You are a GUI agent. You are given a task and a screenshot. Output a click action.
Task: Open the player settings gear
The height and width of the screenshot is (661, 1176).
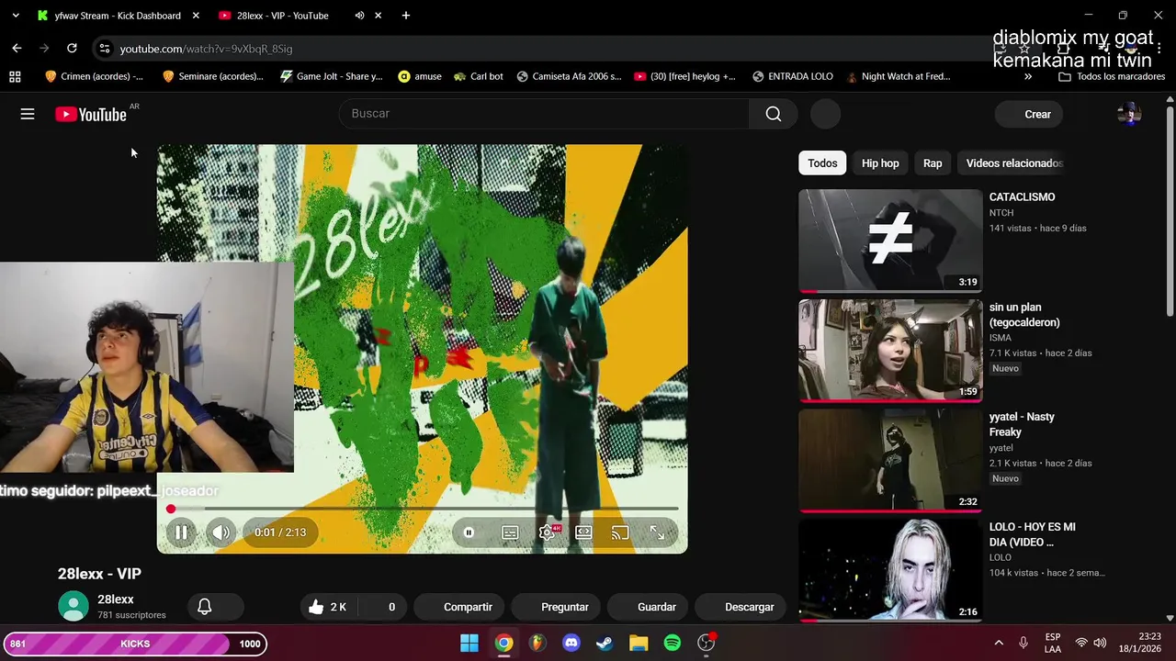547,532
